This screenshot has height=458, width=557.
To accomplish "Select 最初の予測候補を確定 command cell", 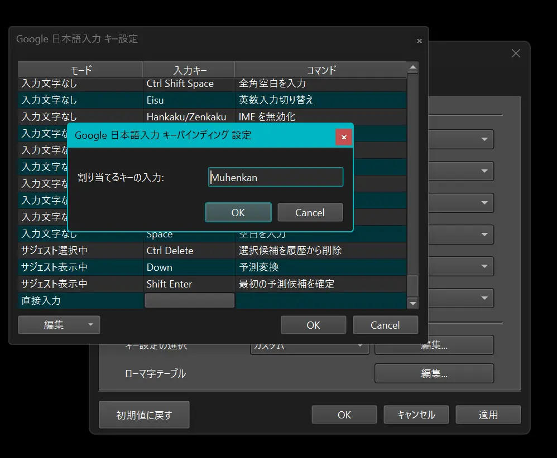I will [321, 284].
